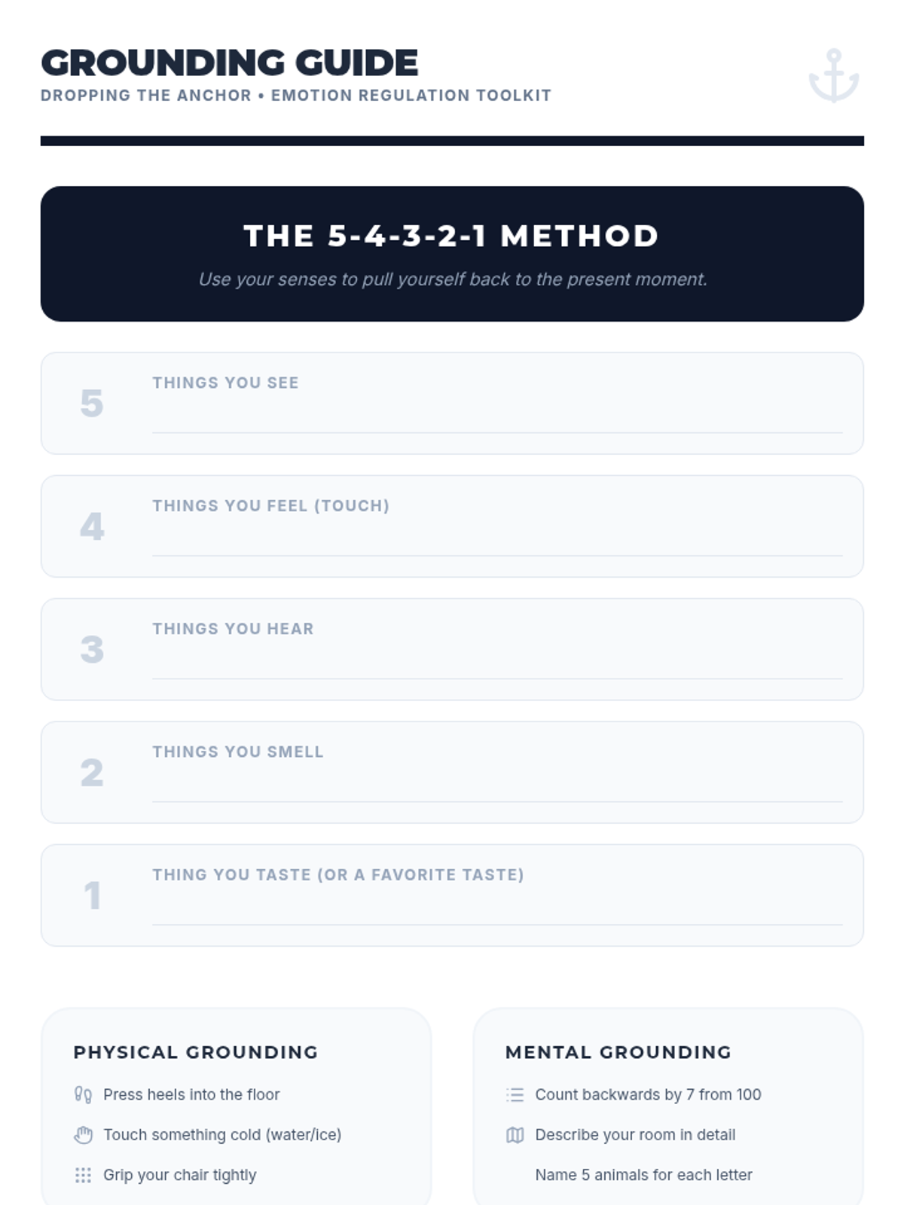Click the large number 1 in taste card

pyautogui.click(x=92, y=895)
